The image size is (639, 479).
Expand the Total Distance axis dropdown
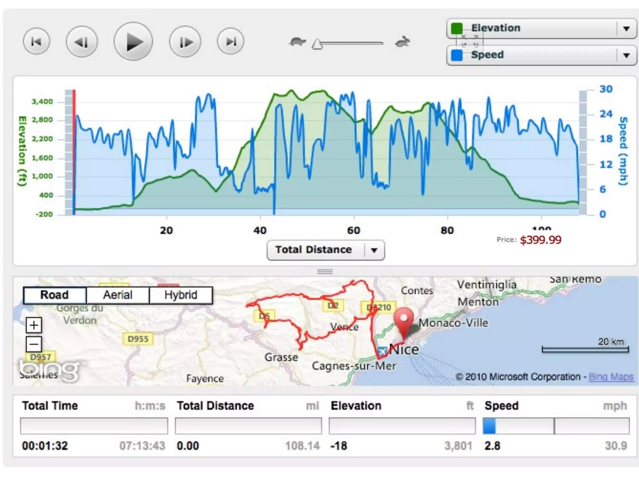[x=374, y=250]
